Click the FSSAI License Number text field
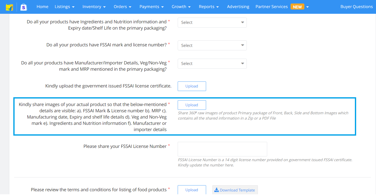 click(222, 149)
